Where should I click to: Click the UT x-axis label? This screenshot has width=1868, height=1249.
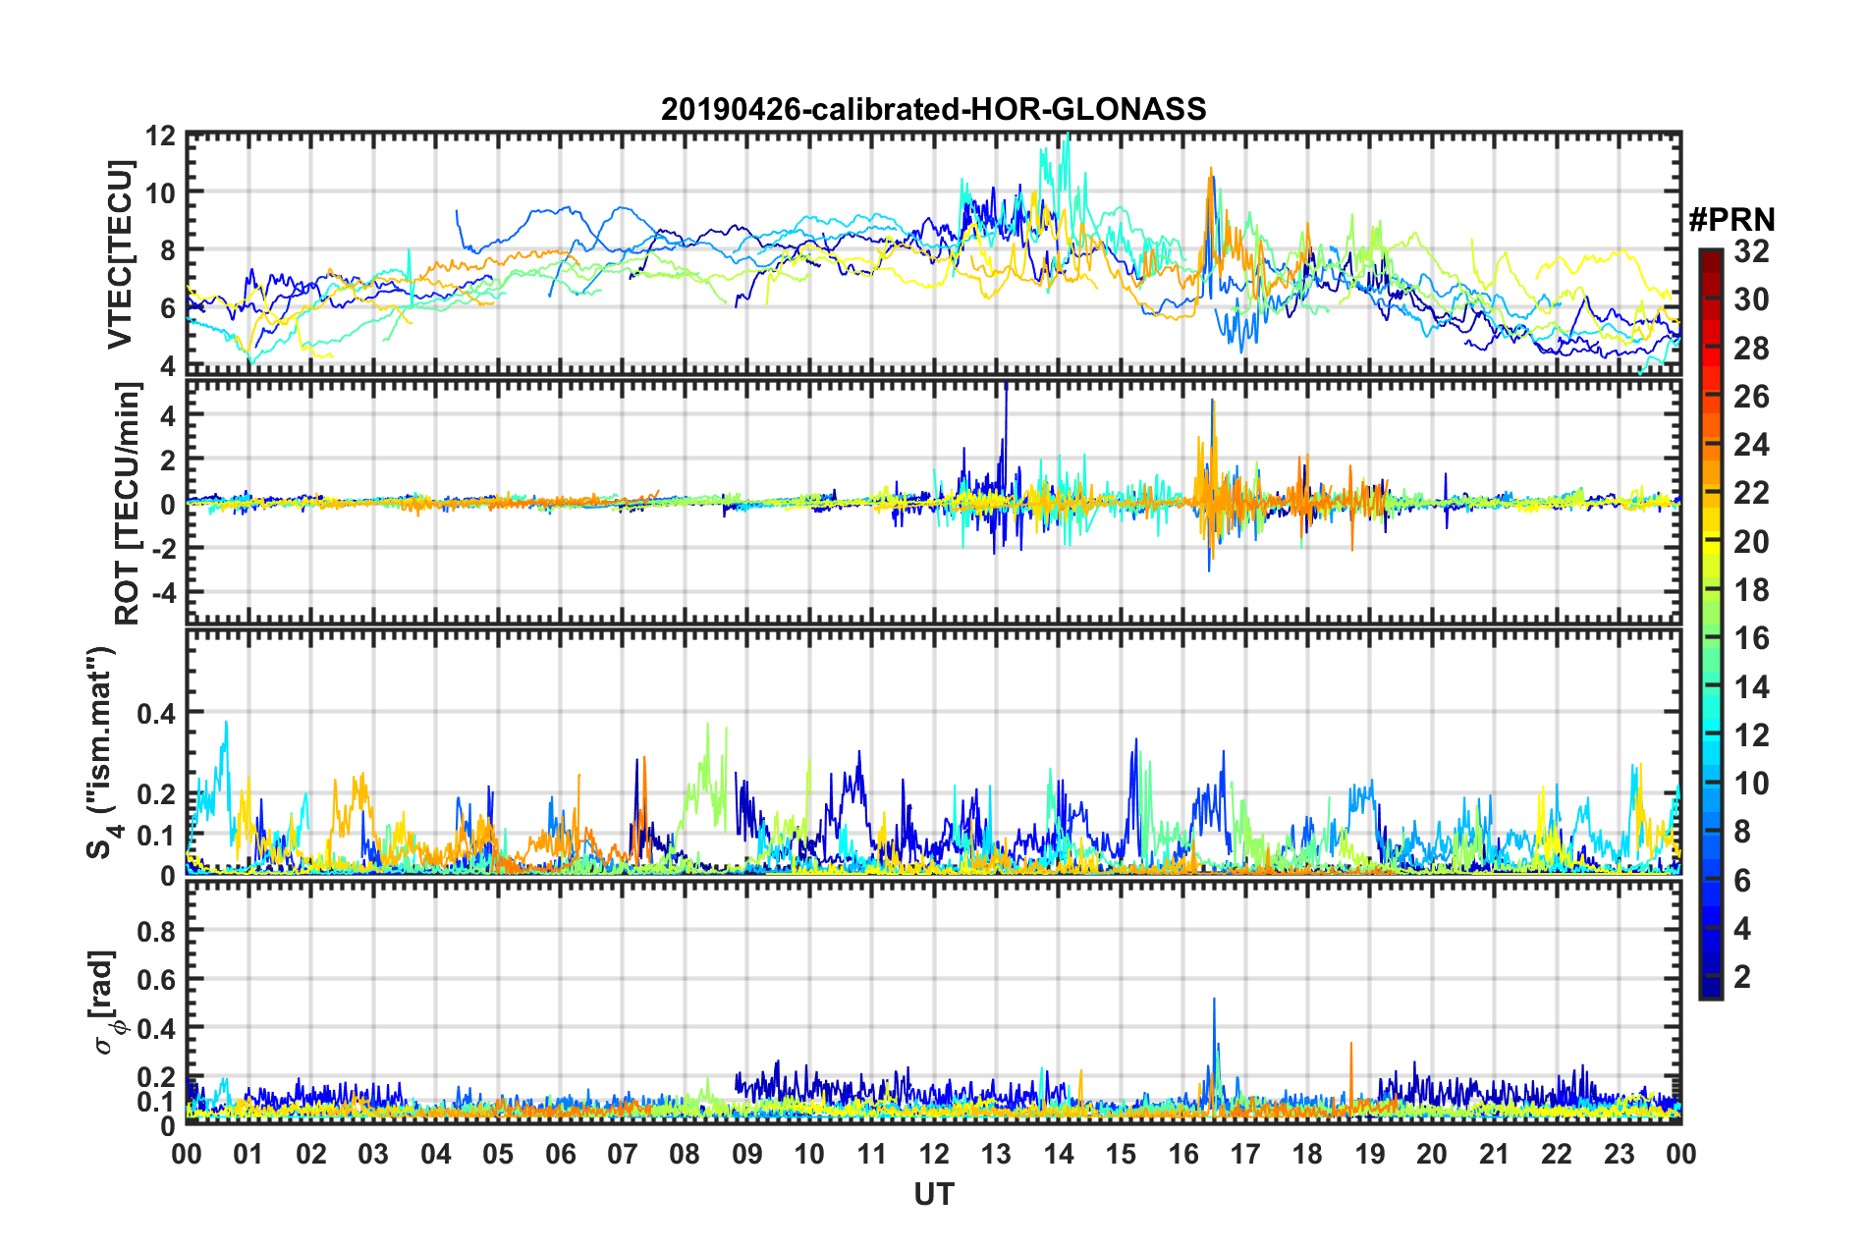click(x=933, y=1194)
